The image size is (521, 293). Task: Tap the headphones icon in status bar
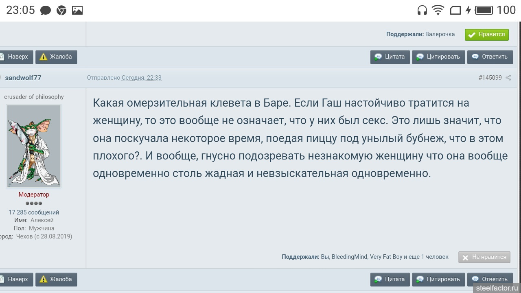(422, 11)
